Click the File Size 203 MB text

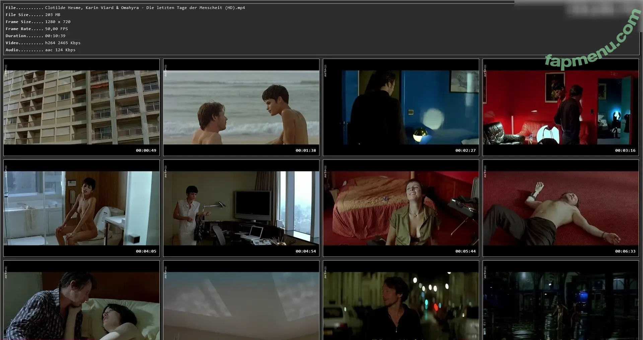pos(33,15)
